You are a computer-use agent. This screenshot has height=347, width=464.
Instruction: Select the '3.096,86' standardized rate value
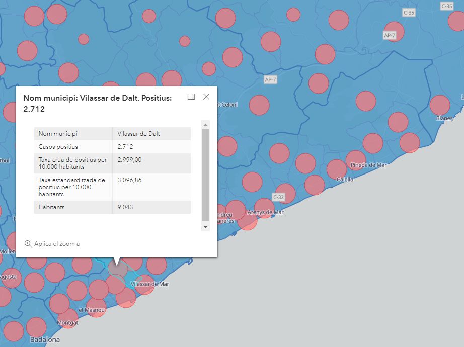pos(152,187)
